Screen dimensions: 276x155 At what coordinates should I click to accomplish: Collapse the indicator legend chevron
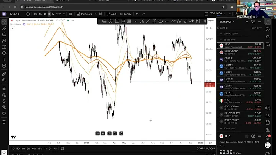tap(13, 28)
